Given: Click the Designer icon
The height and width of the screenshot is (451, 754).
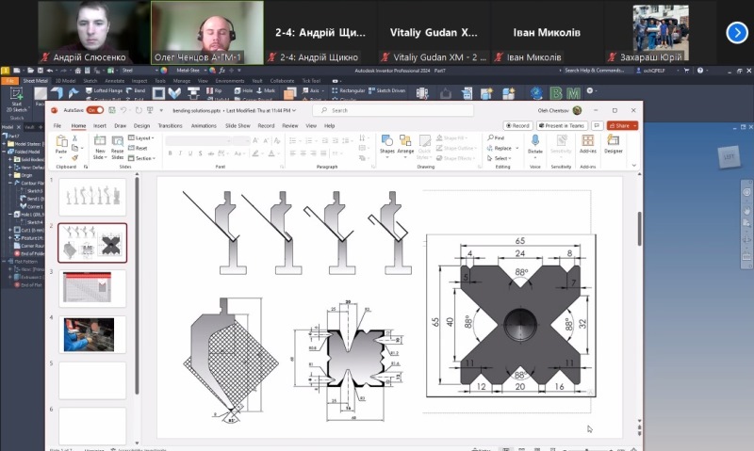Looking at the screenshot, I should coord(614,140).
